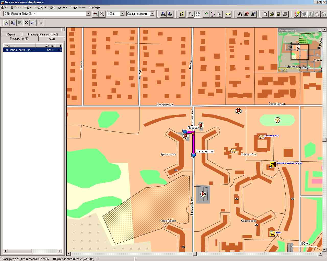Toggle the hand pan tool
Viewport: 327px width, 261px height.
[x=197, y=14]
